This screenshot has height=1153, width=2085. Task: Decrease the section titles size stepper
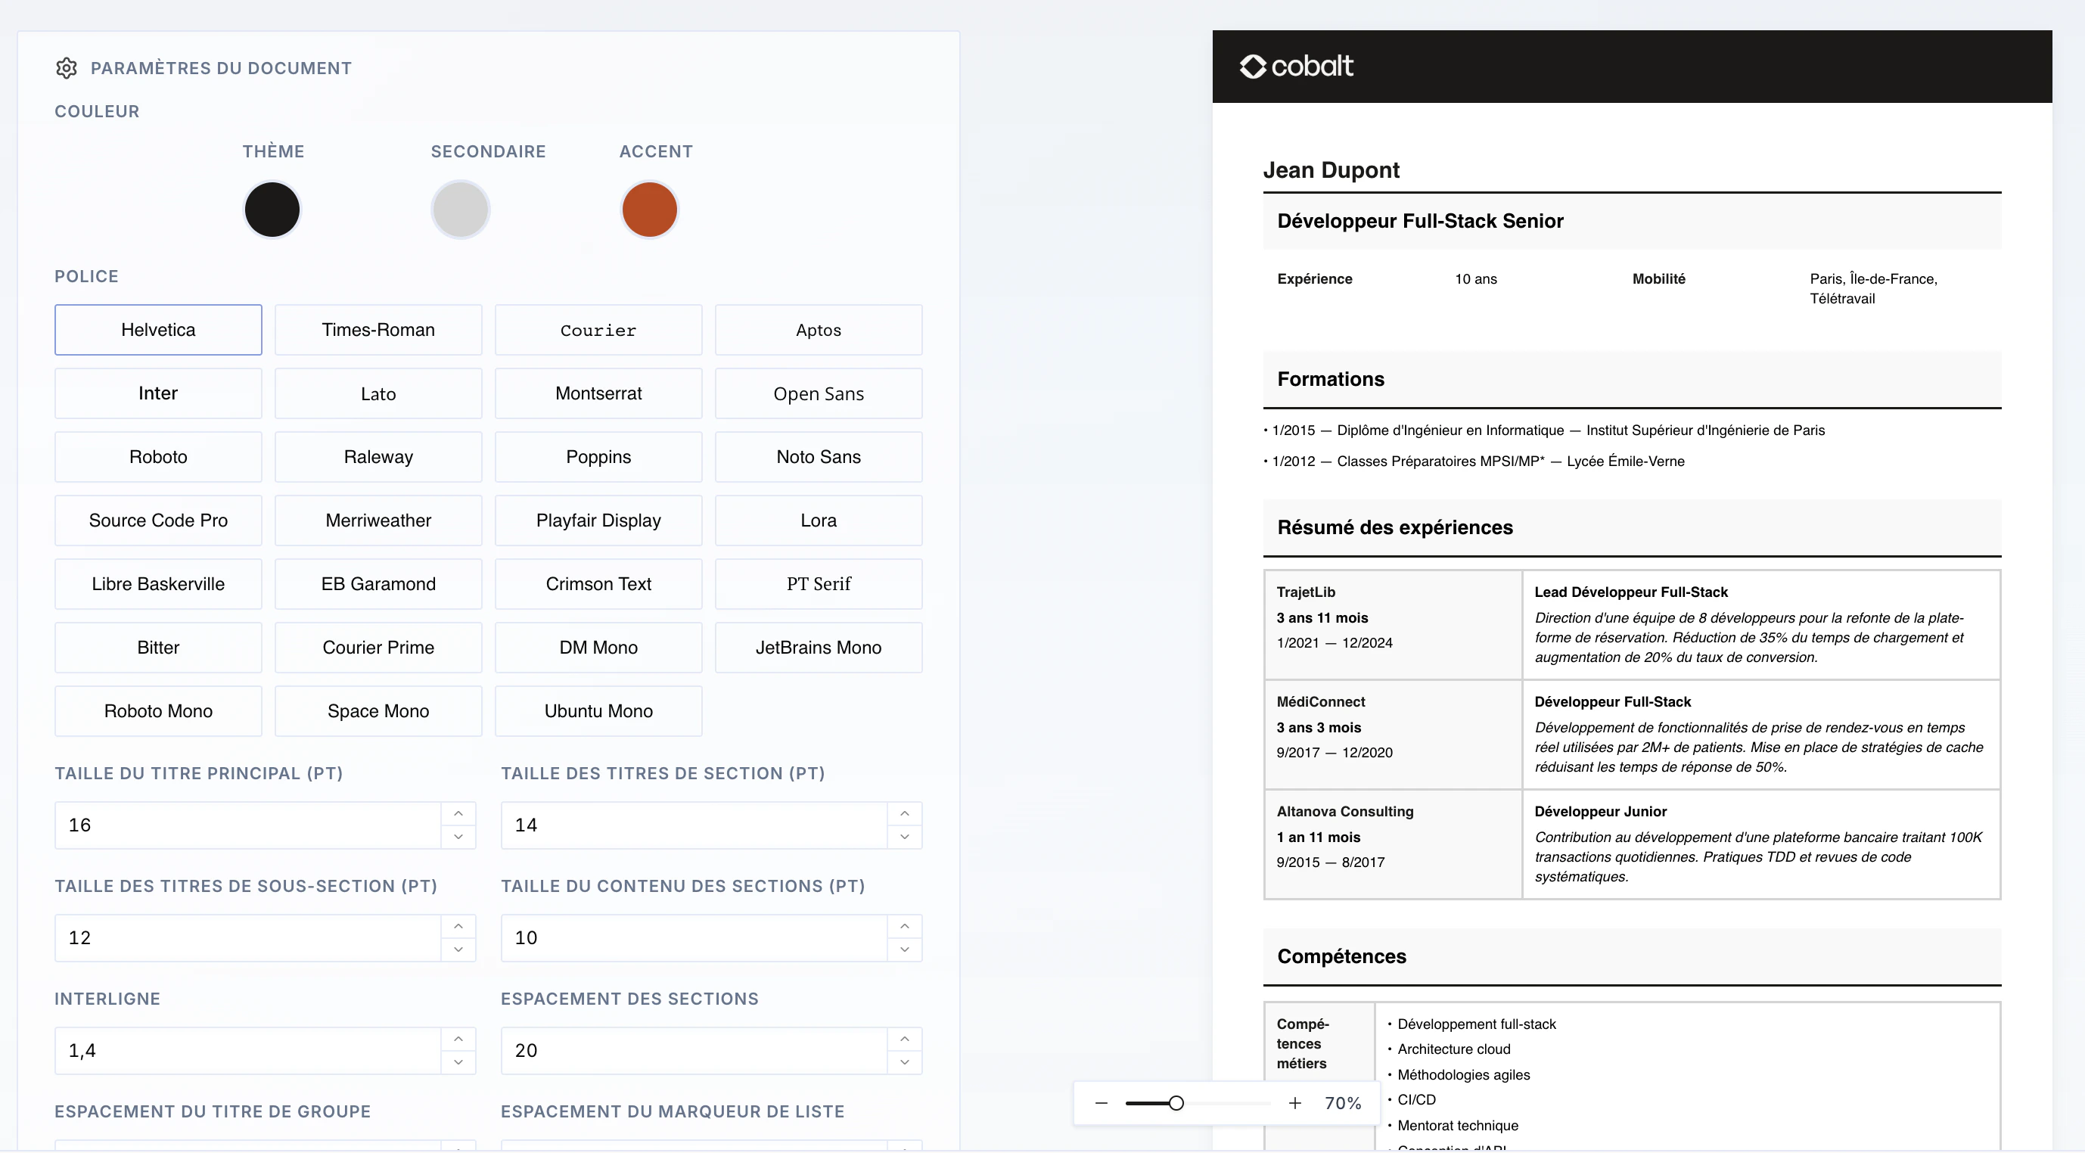coord(905,837)
